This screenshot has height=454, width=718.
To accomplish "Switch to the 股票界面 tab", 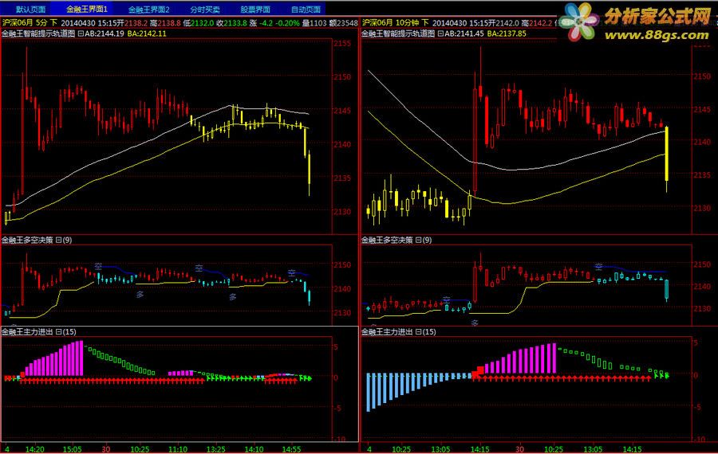I will [254, 9].
